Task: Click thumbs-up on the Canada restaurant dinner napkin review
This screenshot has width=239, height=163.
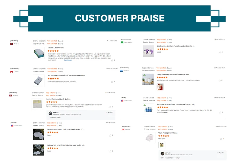Action: coord(111,81)
